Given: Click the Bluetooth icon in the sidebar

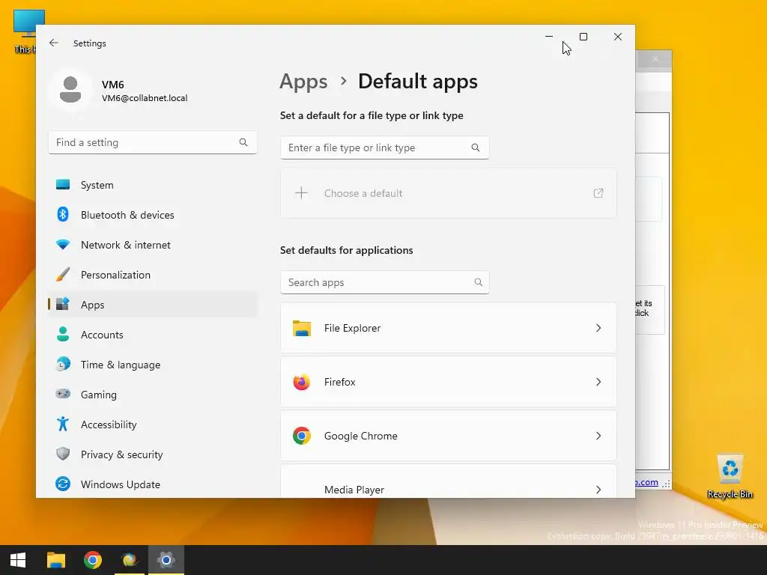Looking at the screenshot, I should pyautogui.click(x=63, y=215).
